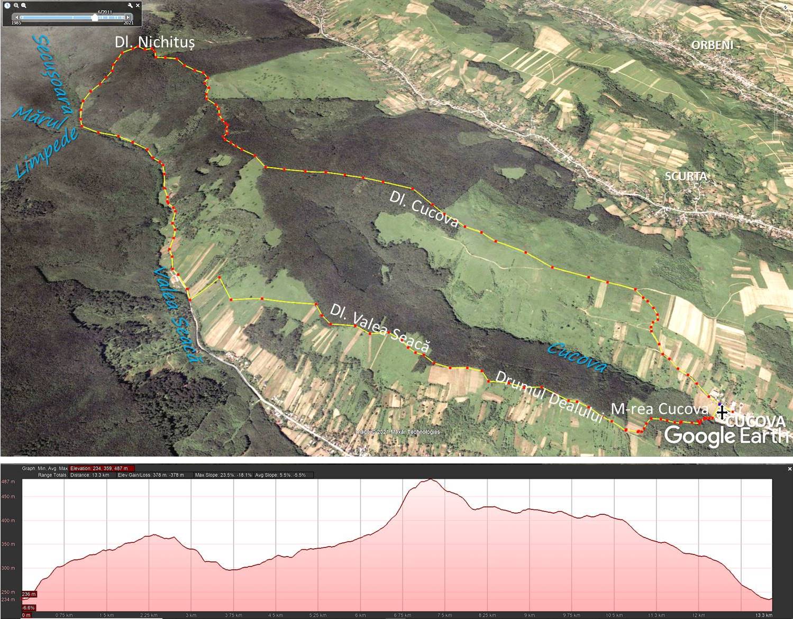
Task: Click the SCURTA place label
Action: (686, 176)
